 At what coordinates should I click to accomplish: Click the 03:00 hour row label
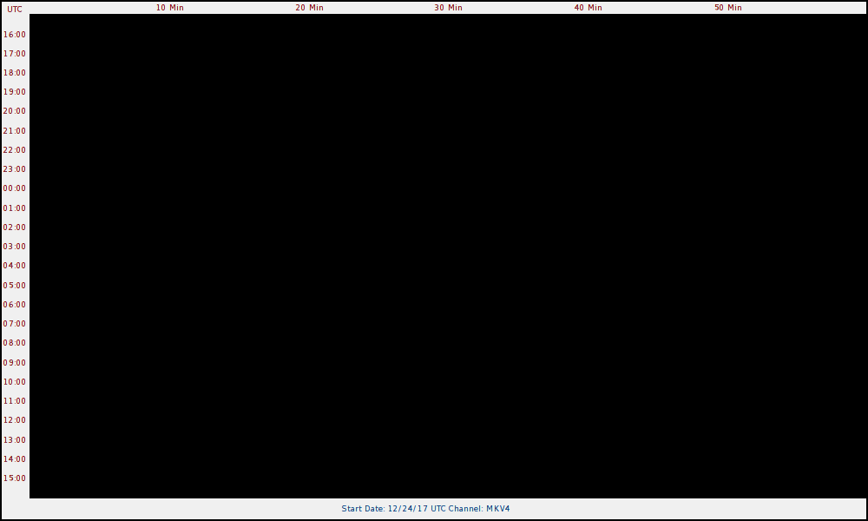(x=15, y=247)
